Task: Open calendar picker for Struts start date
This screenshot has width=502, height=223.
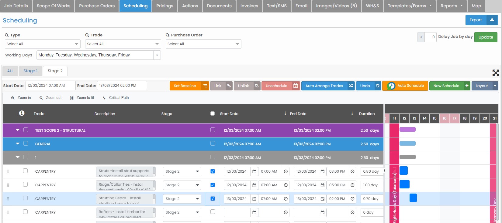Action: coord(254,171)
